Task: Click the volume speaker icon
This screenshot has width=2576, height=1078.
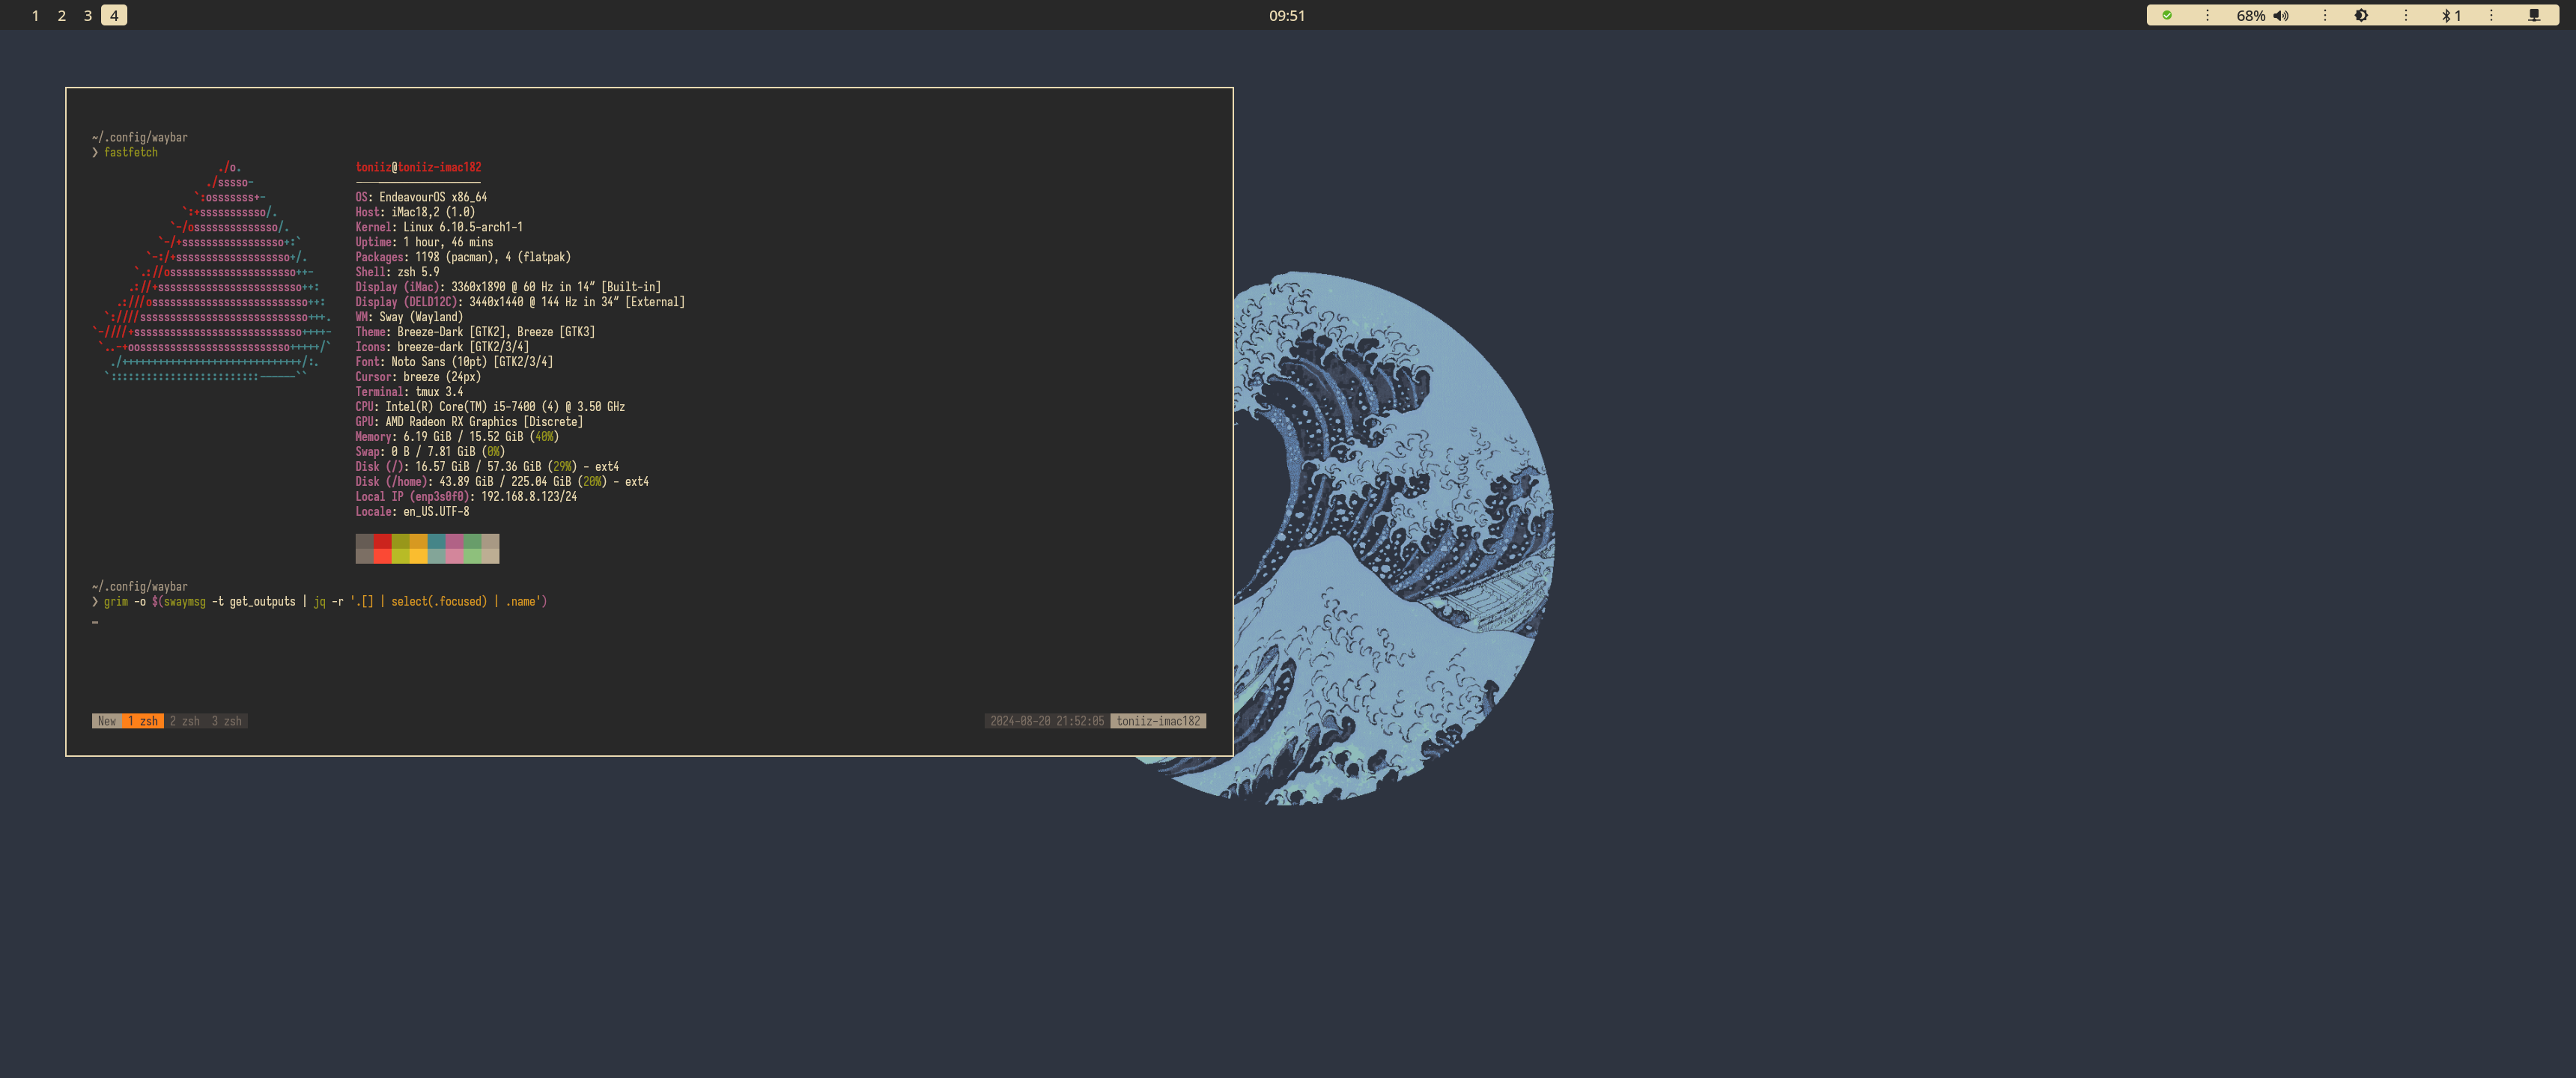Action: click(2281, 15)
